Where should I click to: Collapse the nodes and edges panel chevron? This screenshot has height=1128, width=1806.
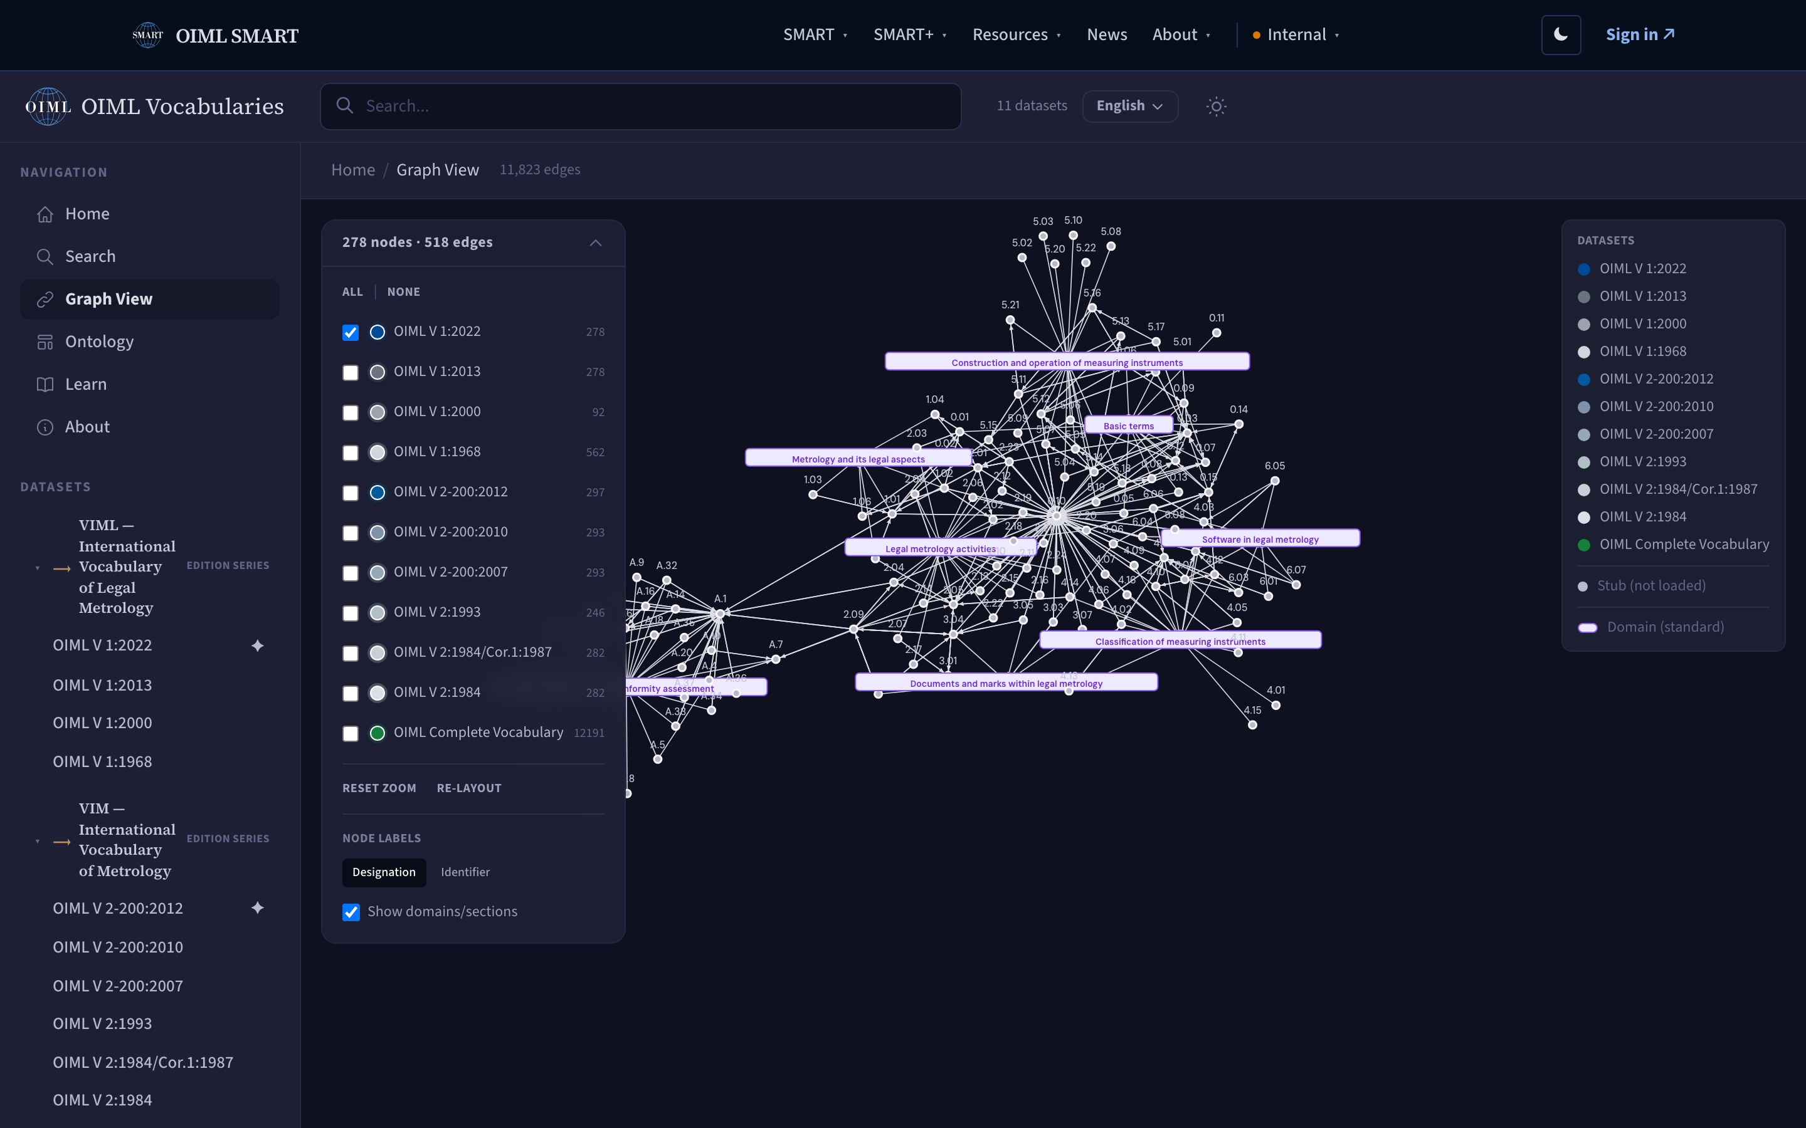pos(594,243)
